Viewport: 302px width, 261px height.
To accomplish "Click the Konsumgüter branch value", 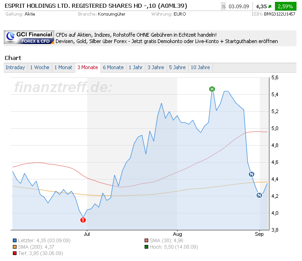I will click(112, 14).
